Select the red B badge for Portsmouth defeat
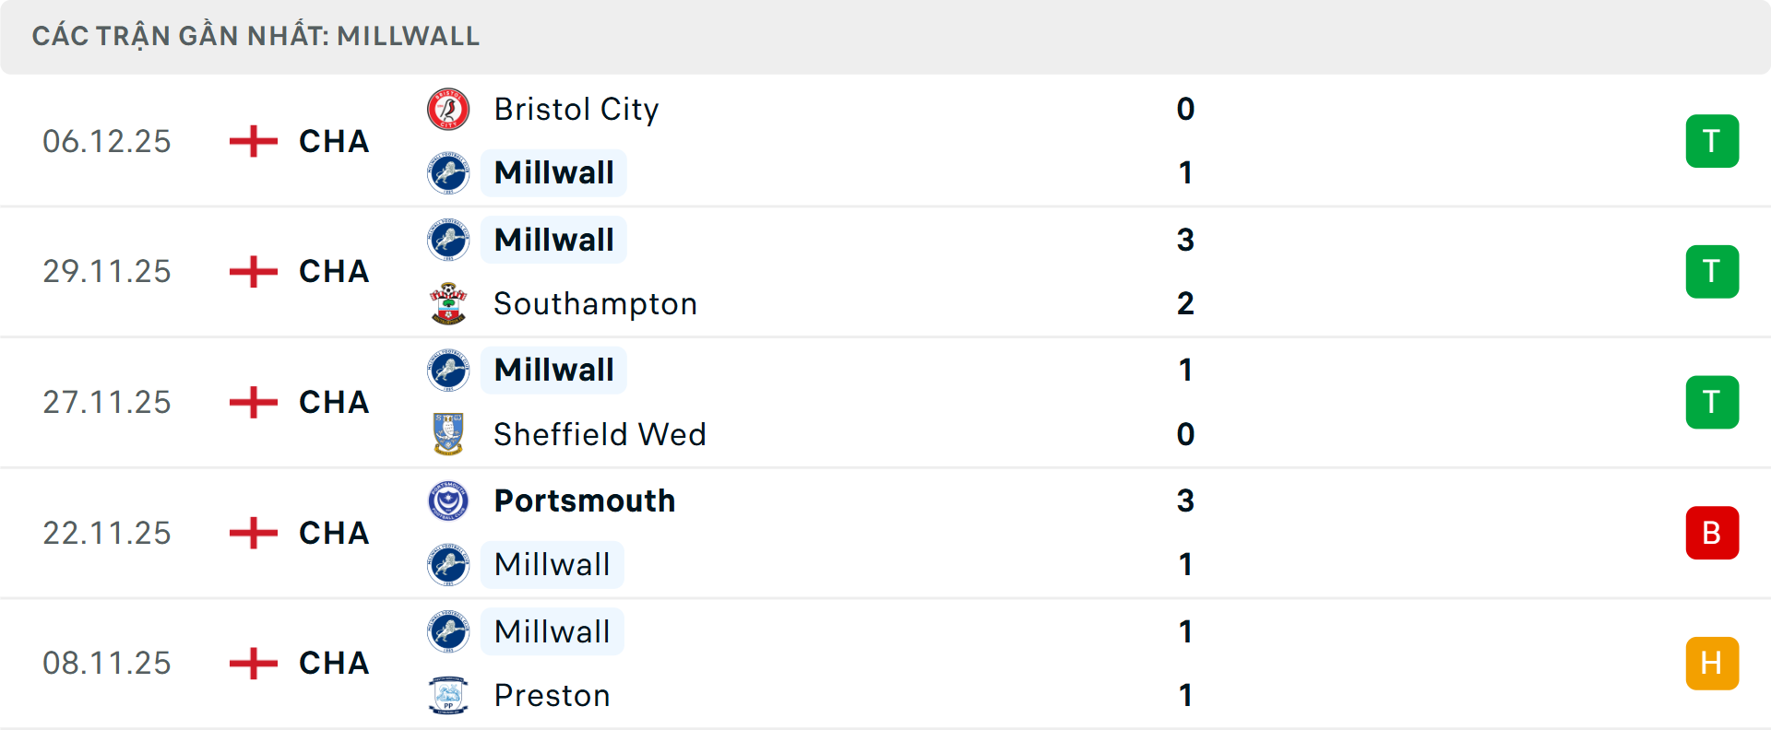 pyautogui.click(x=1712, y=533)
